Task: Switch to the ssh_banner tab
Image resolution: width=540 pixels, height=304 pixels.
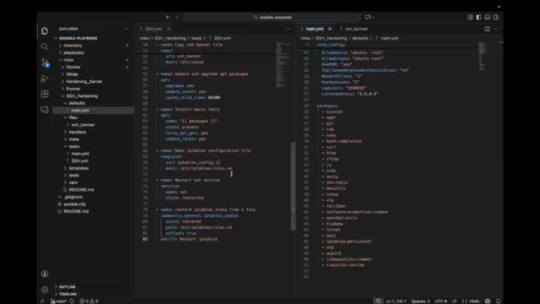Action: coord(356,29)
